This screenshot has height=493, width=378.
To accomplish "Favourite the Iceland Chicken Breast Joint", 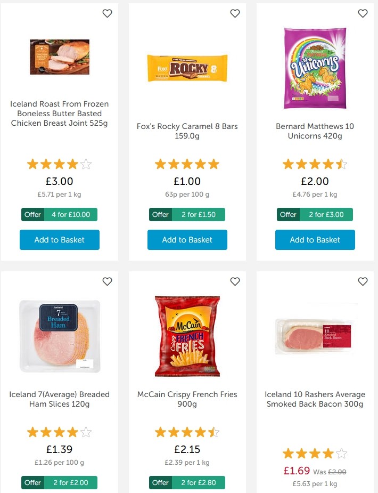I will [107, 13].
